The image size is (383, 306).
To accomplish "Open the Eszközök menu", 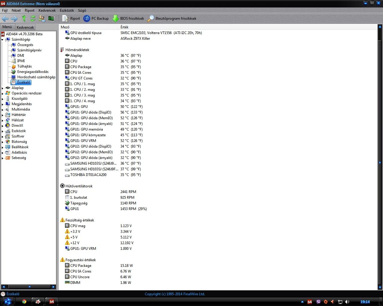I will (x=67, y=10).
